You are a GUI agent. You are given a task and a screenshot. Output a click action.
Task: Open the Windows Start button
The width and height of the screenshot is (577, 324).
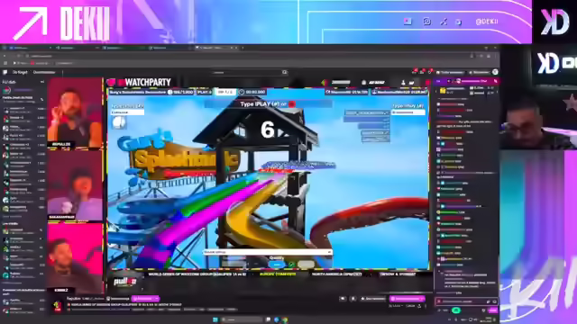click(x=215, y=319)
